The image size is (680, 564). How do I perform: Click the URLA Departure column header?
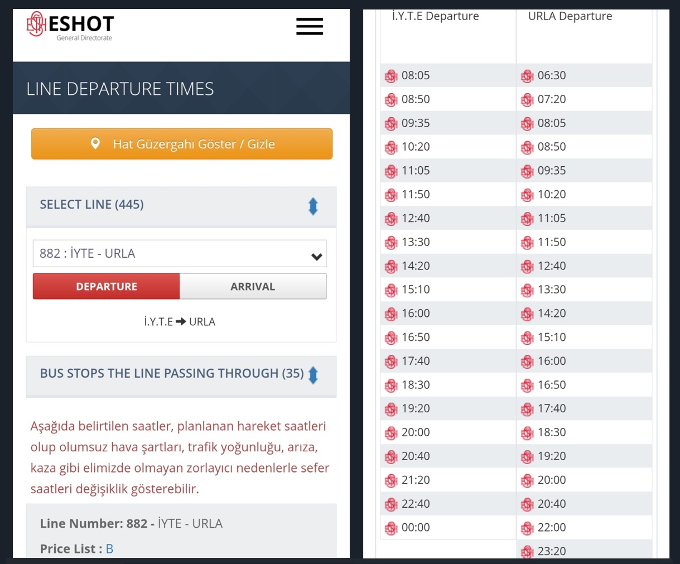click(x=570, y=16)
